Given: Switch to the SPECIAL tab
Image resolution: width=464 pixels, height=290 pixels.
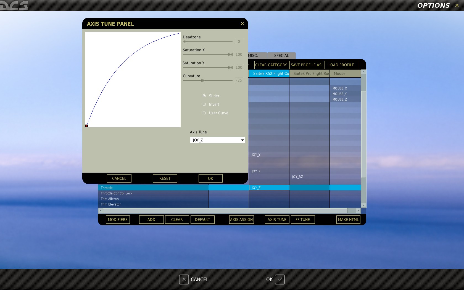Looking at the screenshot, I should pyautogui.click(x=281, y=56).
